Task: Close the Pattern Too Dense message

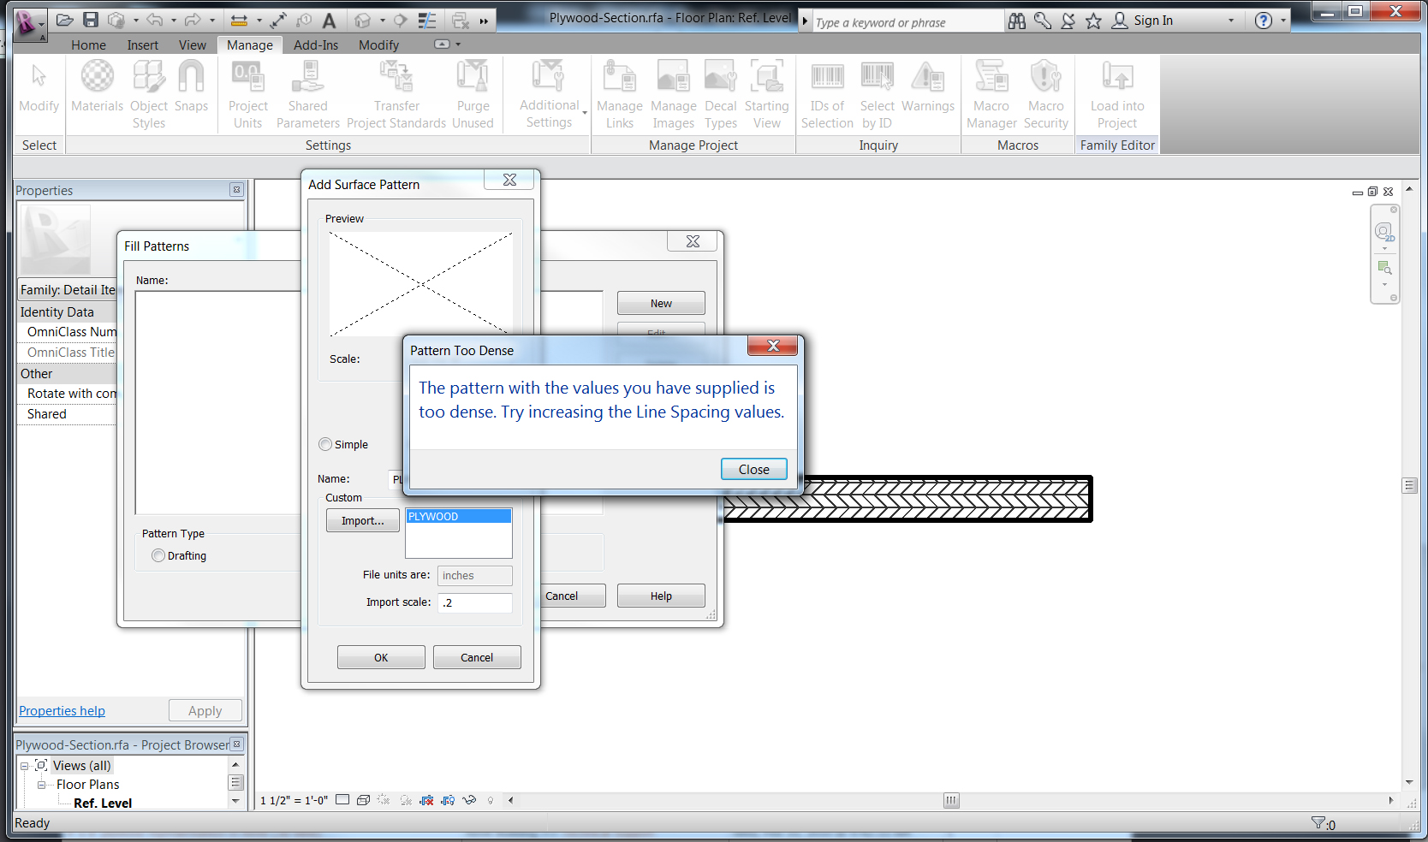Action: pyautogui.click(x=753, y=469)
